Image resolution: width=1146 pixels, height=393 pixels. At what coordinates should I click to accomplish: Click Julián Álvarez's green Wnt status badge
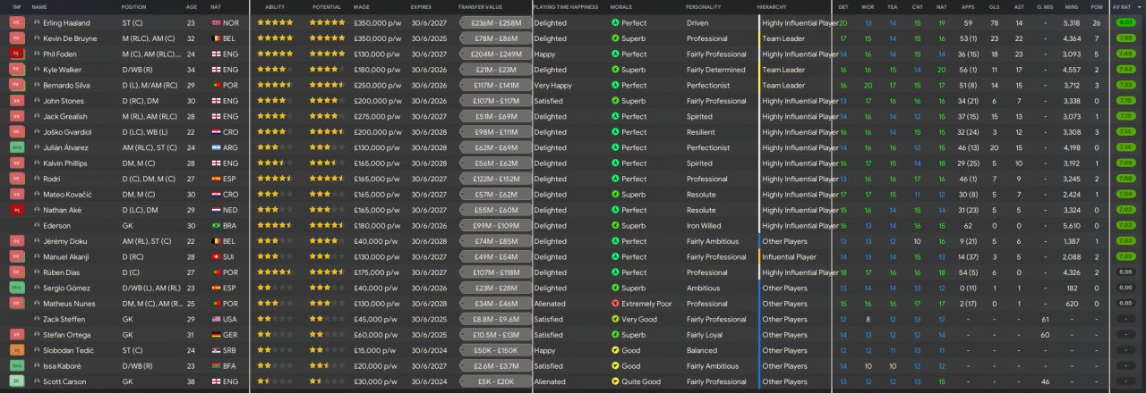(16, 147)
